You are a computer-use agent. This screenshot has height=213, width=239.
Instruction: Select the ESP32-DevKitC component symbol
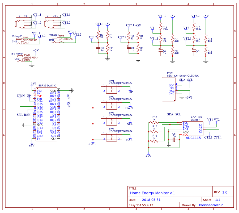46,114
